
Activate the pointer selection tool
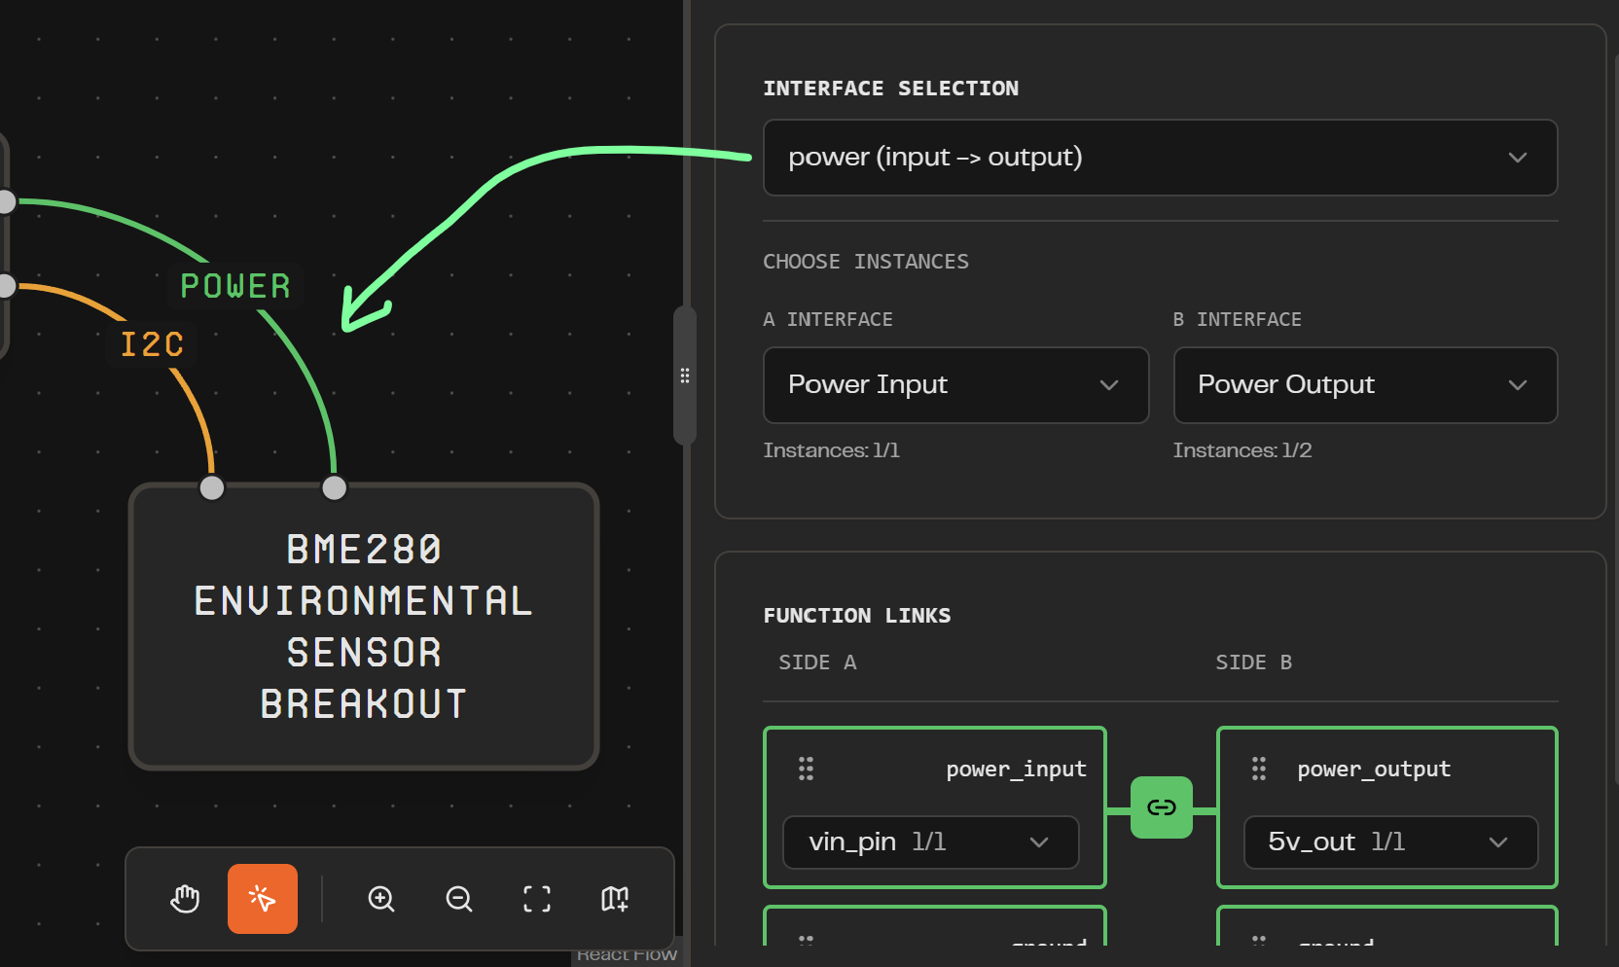263,899
